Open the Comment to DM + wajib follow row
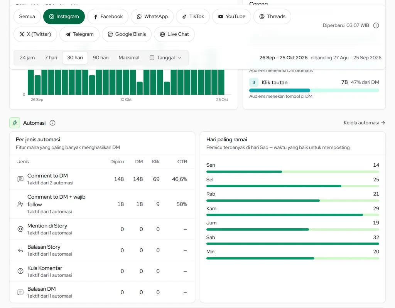 point(102,204)
